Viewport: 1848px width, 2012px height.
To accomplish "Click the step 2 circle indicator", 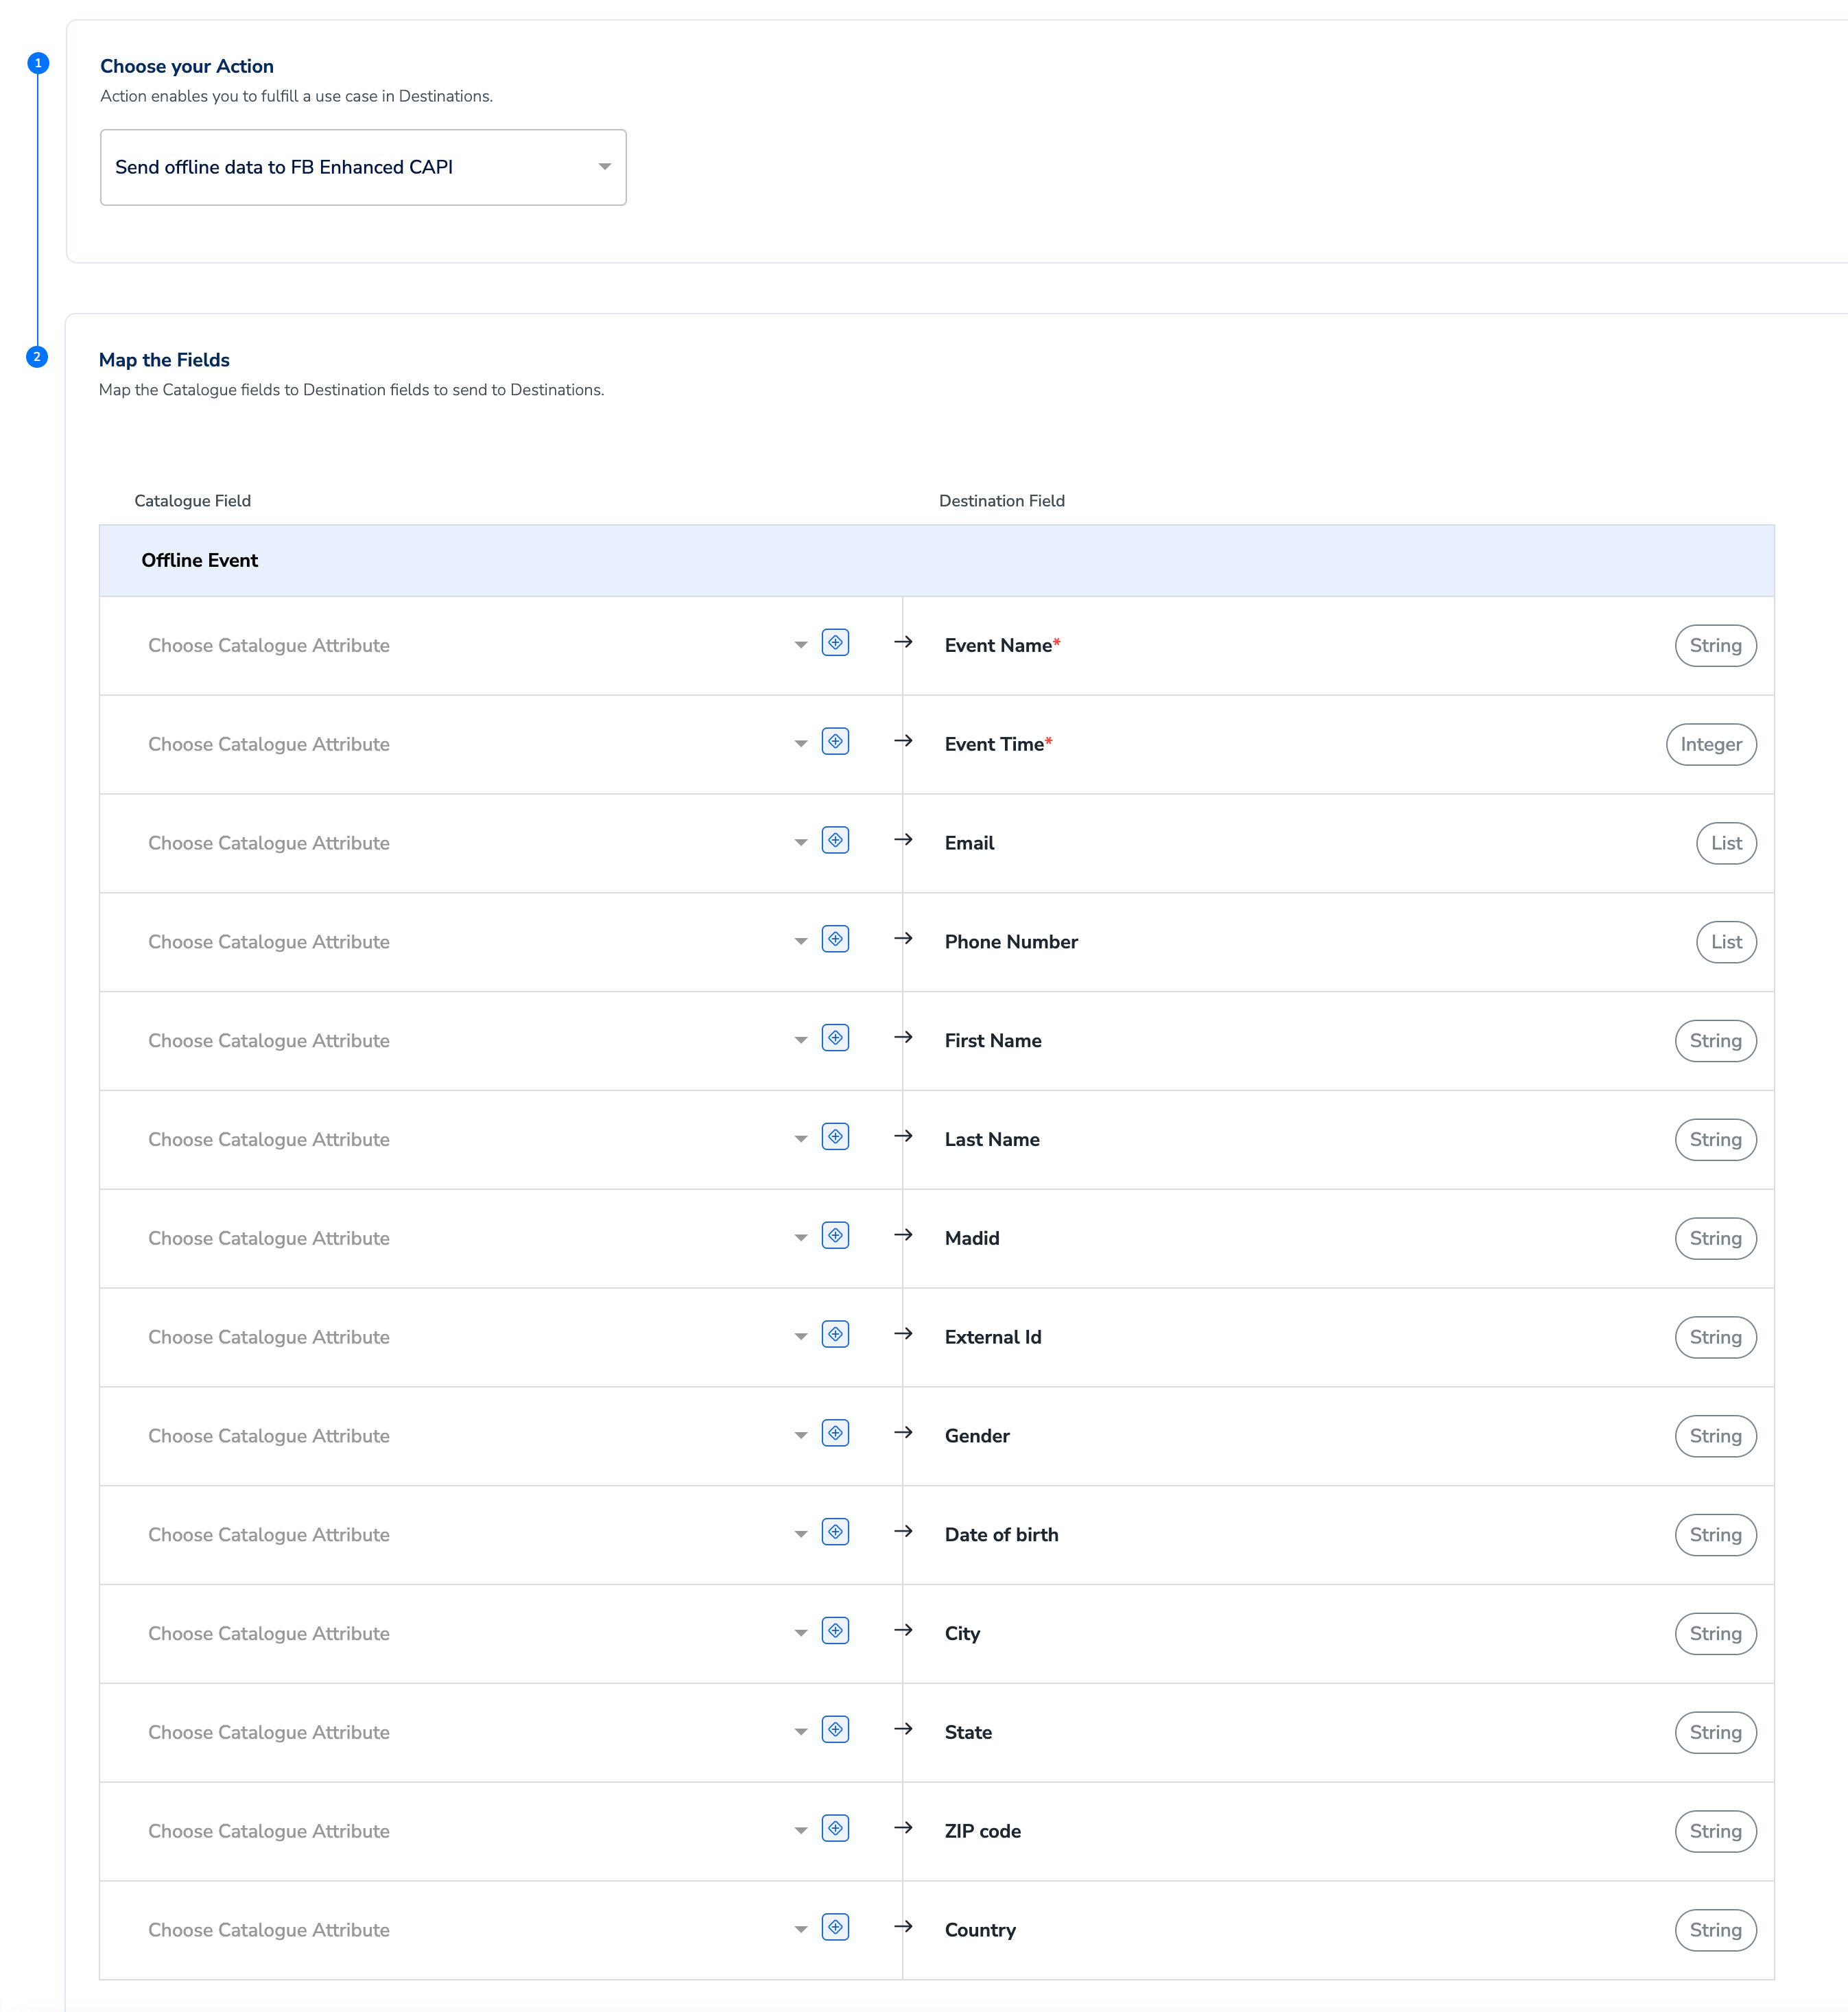I will 37,357.
